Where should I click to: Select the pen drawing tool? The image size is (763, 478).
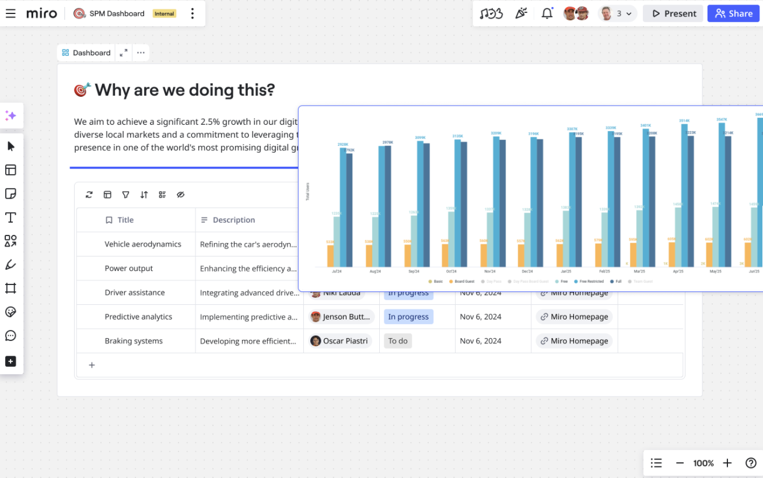click(x=10, y=265)
